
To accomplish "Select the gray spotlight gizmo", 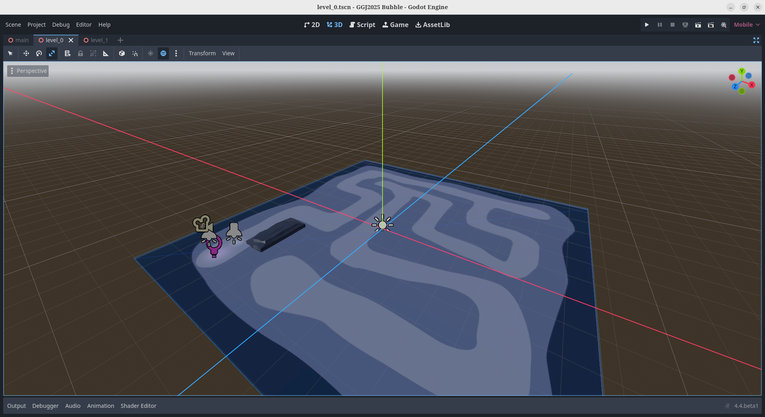I will (234, 233).
